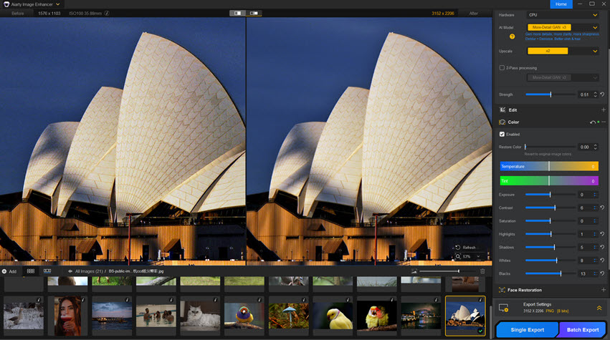This screenshot has height=340, width=610.
Task: Reset the Strength value
Action: [x=602, y=94]
